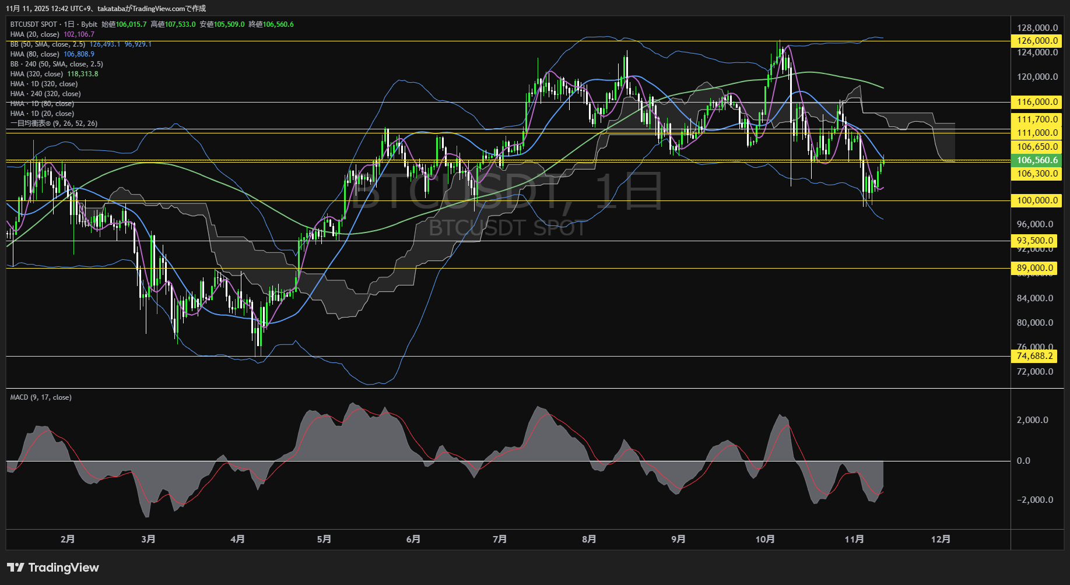Open the 一目均衡表 (9, 26, 52, 26) legend

(54, 124)
